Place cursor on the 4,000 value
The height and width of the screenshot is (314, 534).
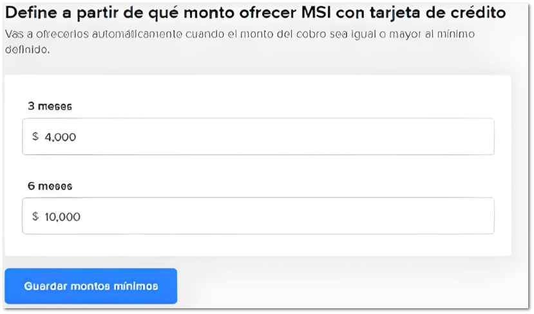pos(61,136)
